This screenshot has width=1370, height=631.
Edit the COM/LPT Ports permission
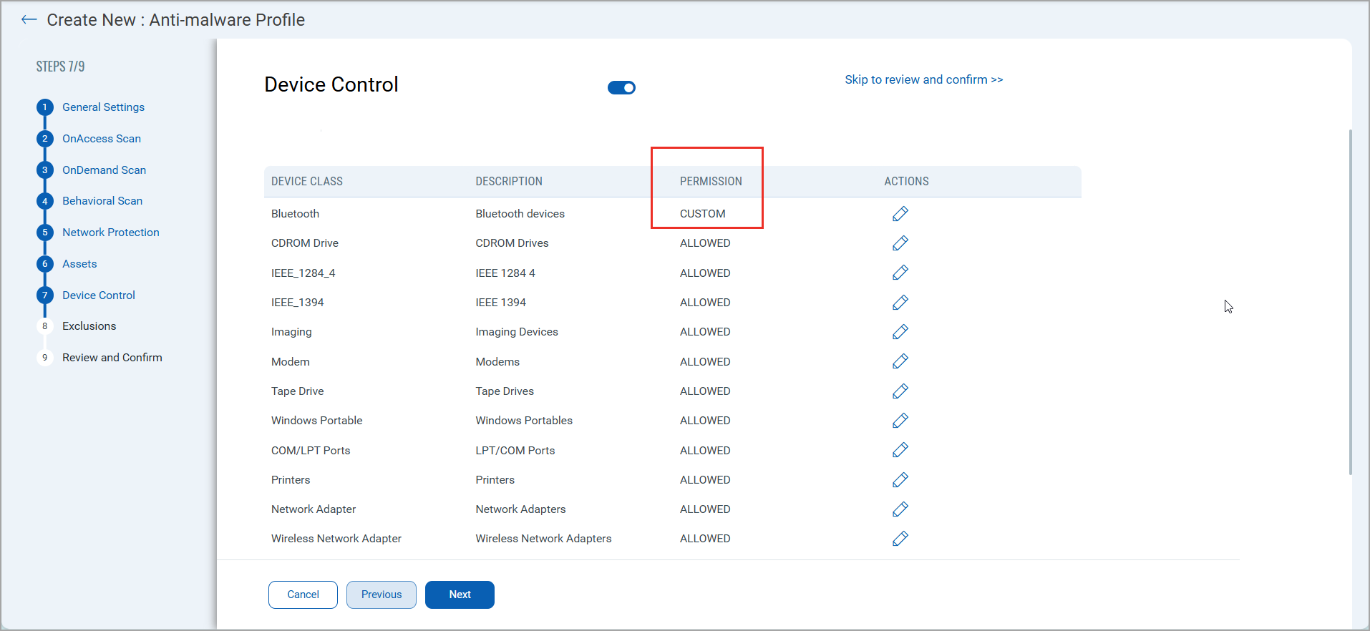(x=900, y=450)
